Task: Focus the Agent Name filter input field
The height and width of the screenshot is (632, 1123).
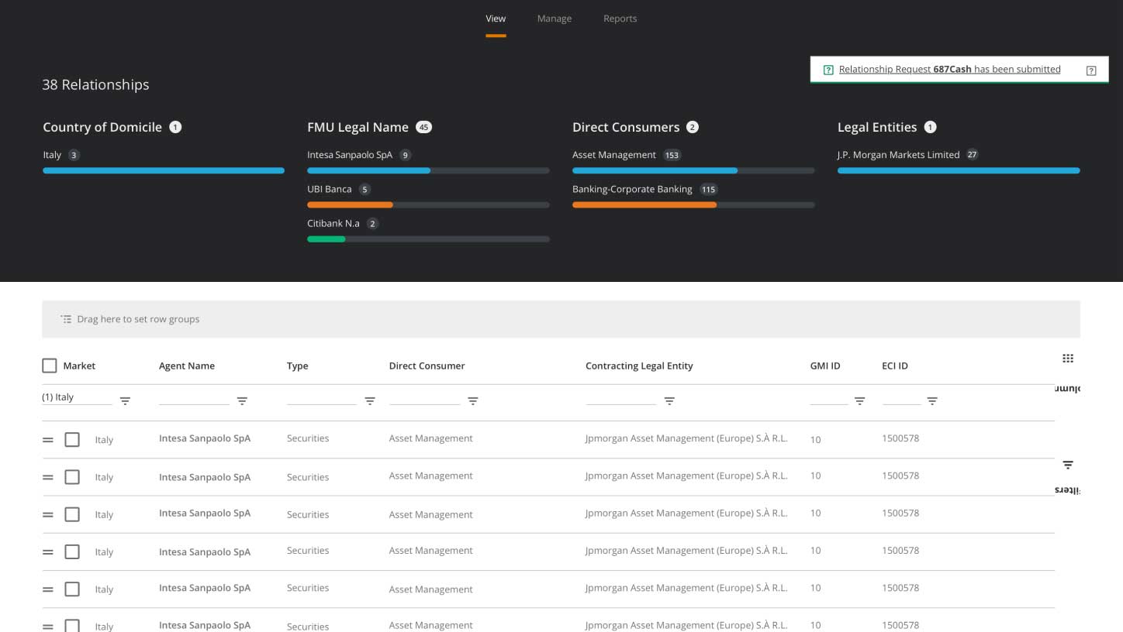Action: tap(194, 398)
